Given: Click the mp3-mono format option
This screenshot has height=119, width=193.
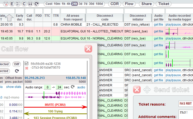Looking at the screenshot, I should (12, 97).
